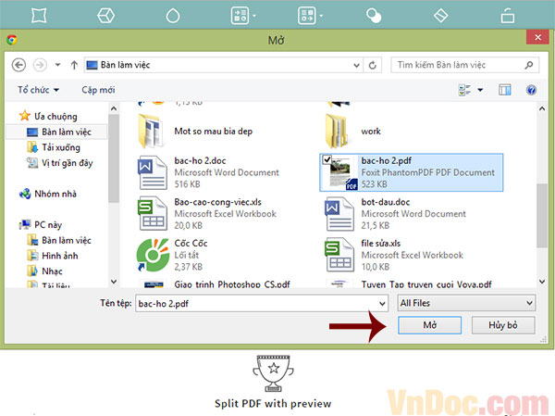
Task: Click the Tìm kiếm Bàn làm việc search box
Action: (x=464, y=65)
